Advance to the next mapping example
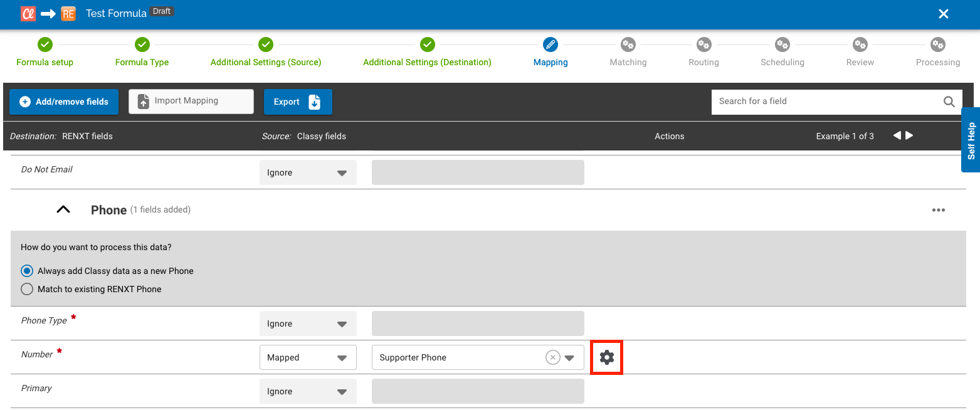 pos(909,135)
